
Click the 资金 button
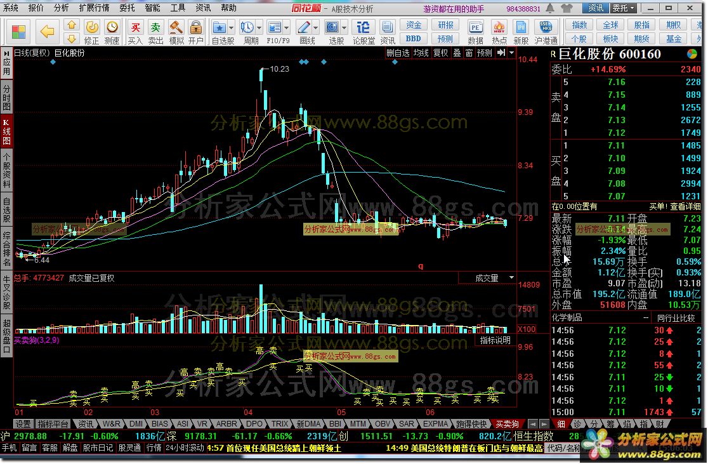pyautogui.click(x=413, y=25)
